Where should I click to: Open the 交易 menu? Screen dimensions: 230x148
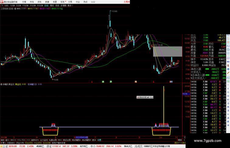pos(70,2)
